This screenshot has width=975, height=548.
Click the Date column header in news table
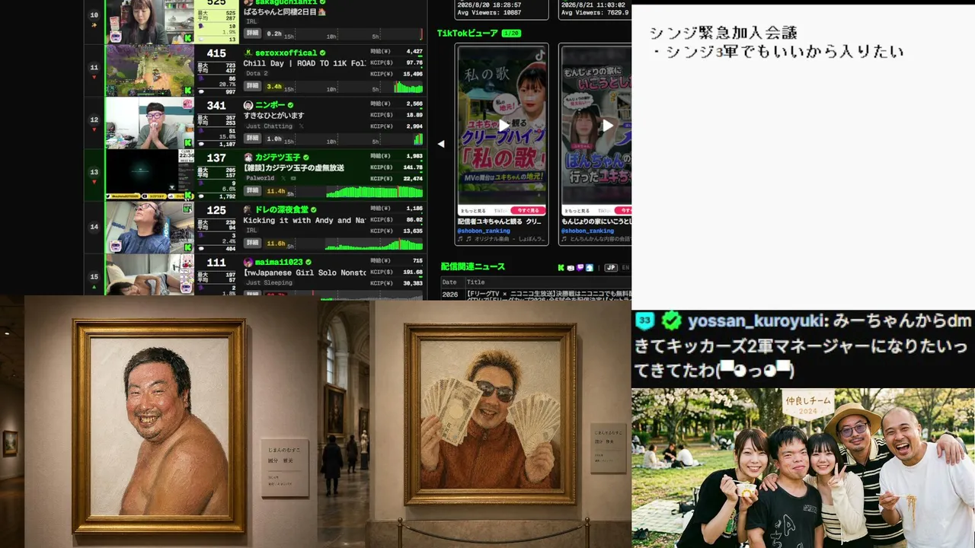(449, 282)
